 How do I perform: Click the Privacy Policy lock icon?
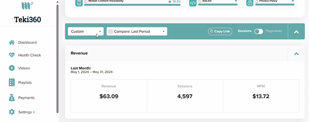250,3
